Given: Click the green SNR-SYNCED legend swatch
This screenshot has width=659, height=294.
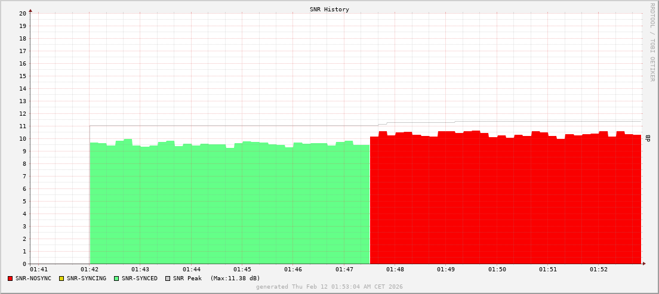Looking at the screenshot, I should click(x=116, y=278).
